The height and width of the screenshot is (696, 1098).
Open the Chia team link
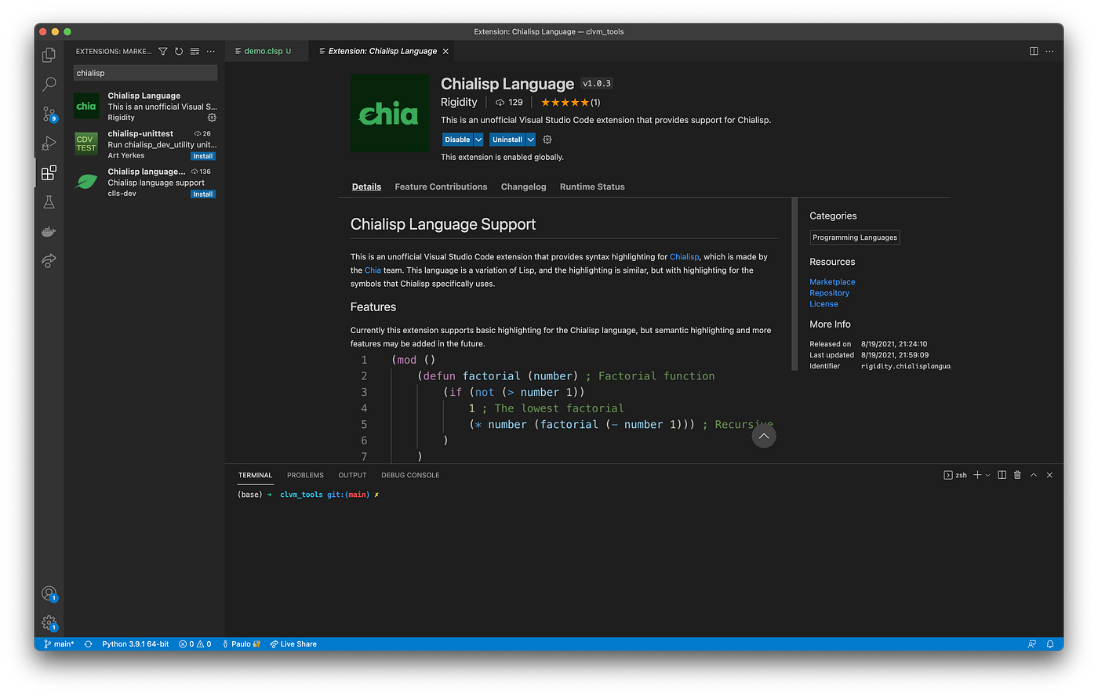(x=373, y=270)
